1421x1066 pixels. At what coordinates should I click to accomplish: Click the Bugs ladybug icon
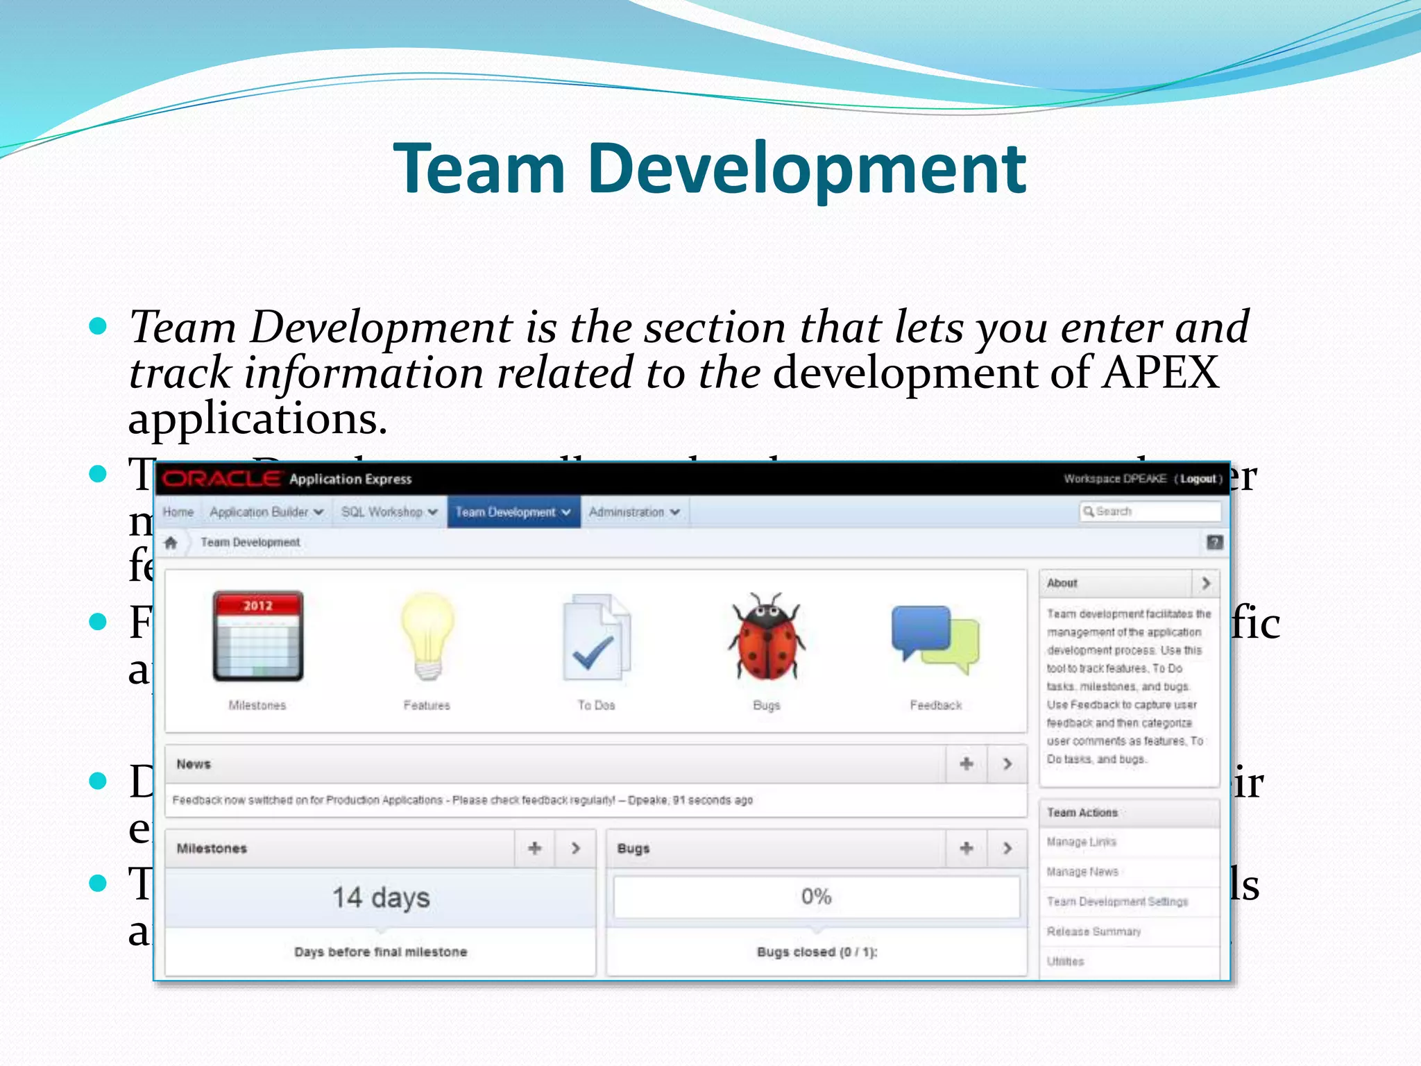pyautogui.click(x=766, y=636)
